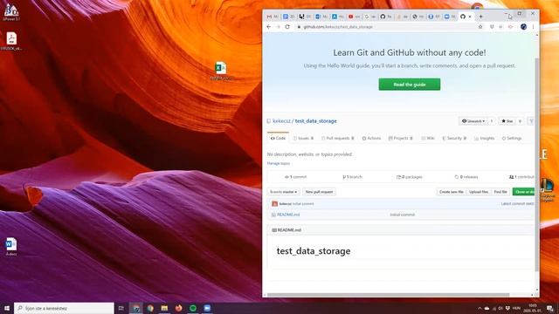
Task: Click README.md row's Initial commit message
Action: [x=402, y=215]
